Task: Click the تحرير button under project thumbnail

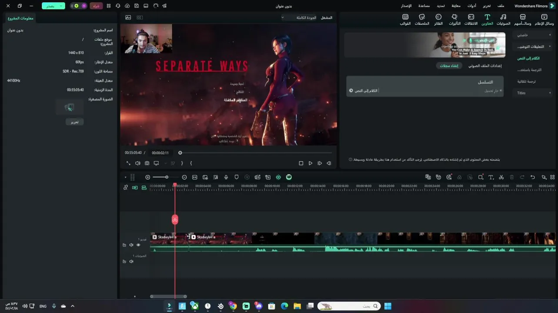Action: click(75, 122)
